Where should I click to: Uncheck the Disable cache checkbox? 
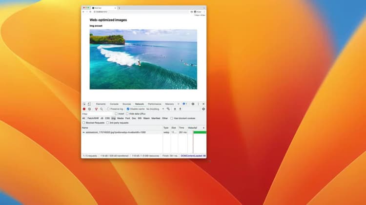click(128, 109)
